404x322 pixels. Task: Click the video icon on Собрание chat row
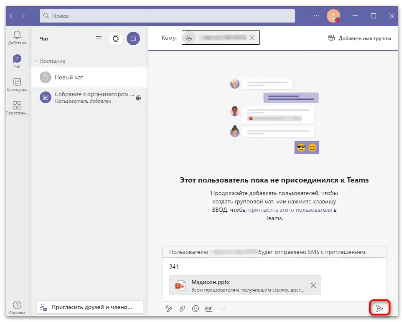(139, 98)
